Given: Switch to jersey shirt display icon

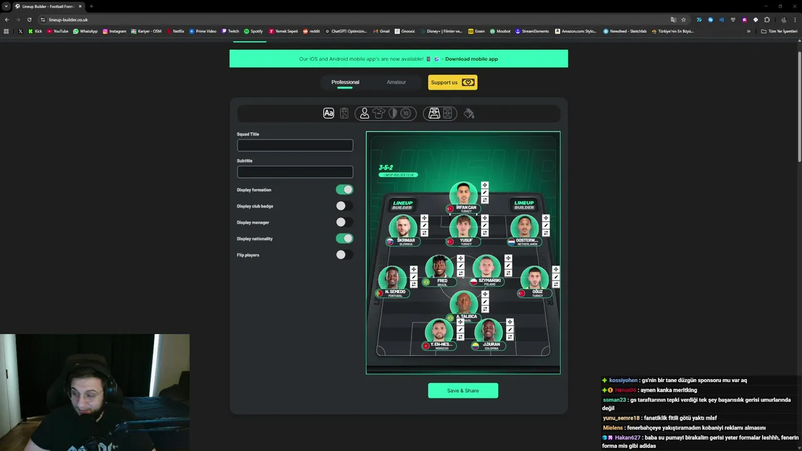Looking at the screenshot, I should click(378, 113).
